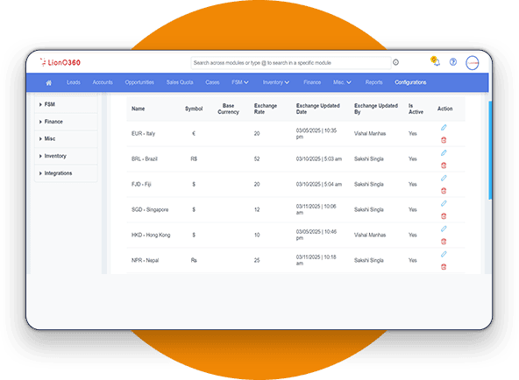Click the NPR - Nepal name cell

[x=145, y=260]
